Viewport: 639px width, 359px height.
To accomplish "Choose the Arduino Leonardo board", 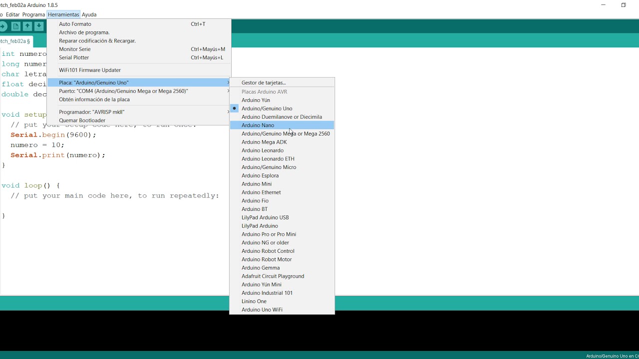I will tap(282, 151).
